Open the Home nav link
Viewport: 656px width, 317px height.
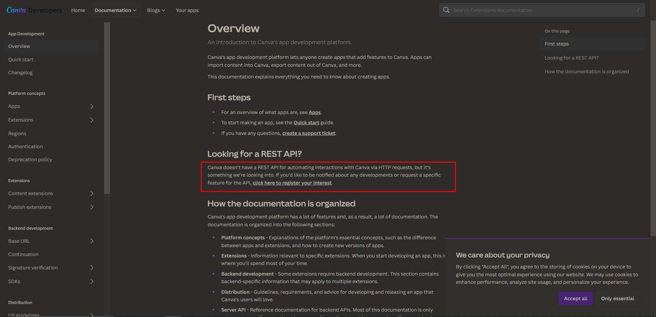78,10
